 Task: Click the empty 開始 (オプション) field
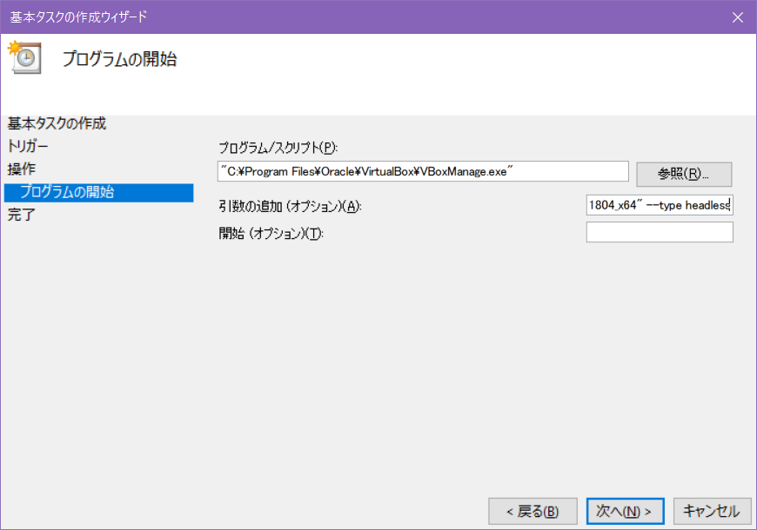point(660,232)
